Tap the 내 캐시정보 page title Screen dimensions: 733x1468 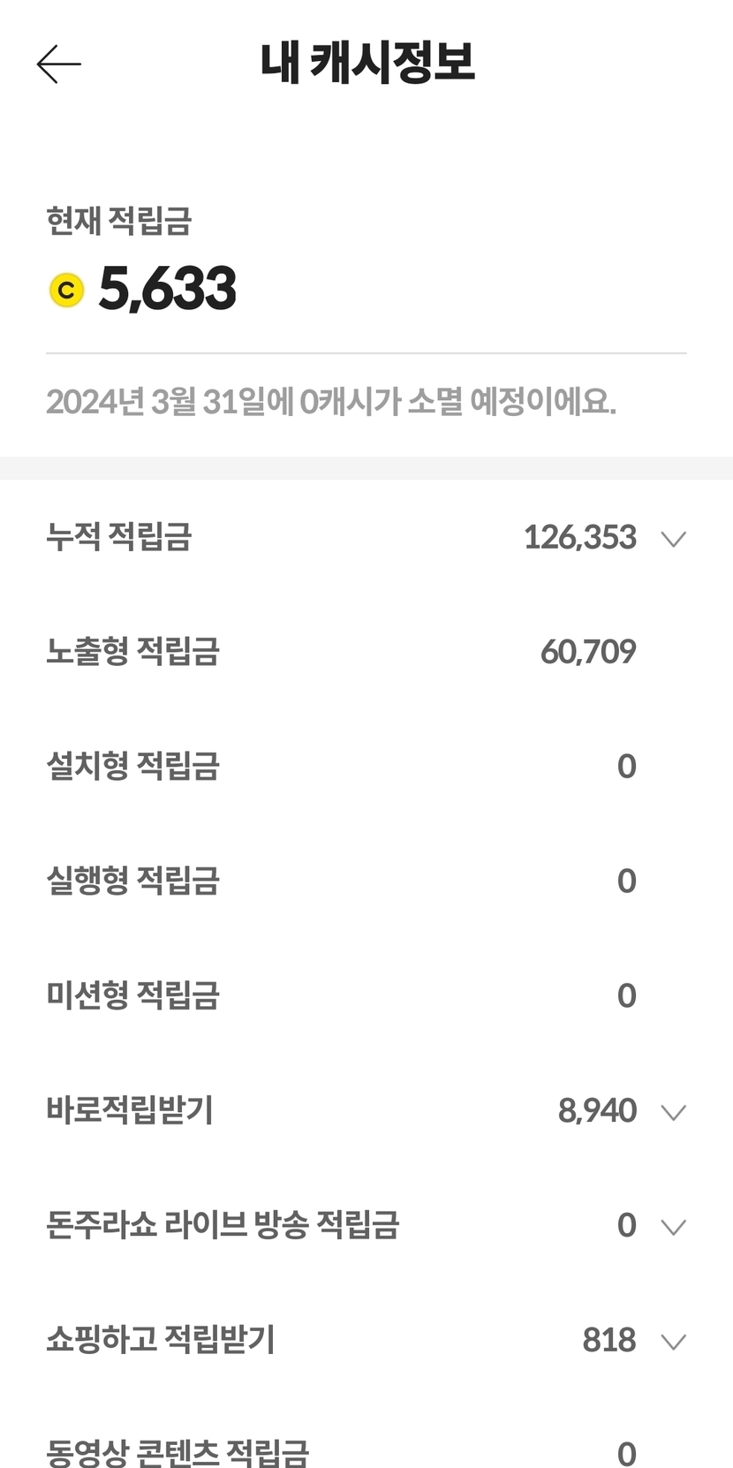point(367,63)
